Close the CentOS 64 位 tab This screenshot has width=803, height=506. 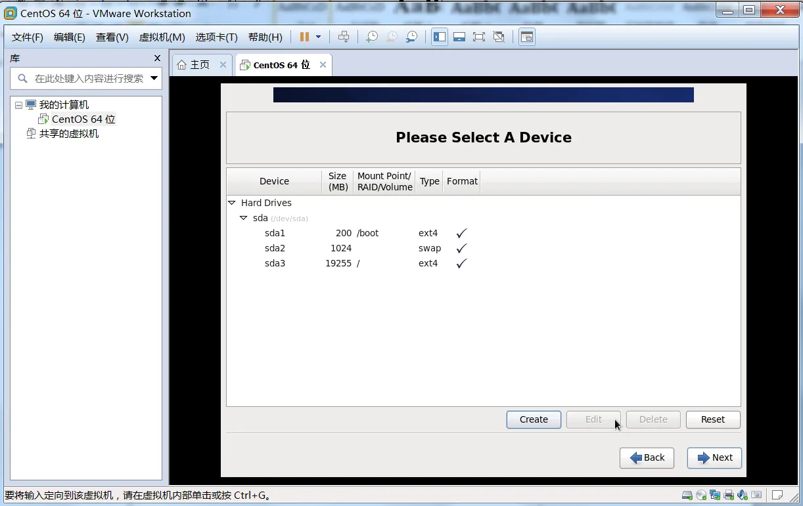pyautogui.click(x=323, y=65)
